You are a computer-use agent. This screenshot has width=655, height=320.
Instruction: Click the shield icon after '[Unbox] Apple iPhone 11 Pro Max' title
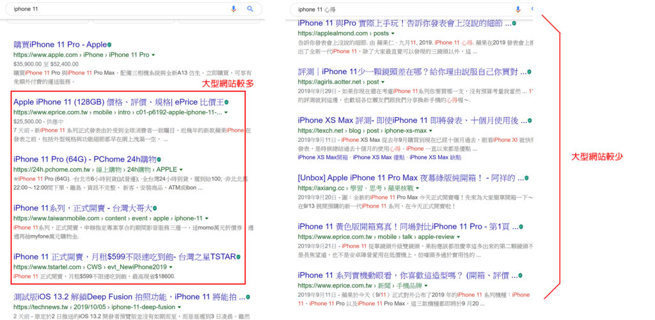click(x=527, y=178)
